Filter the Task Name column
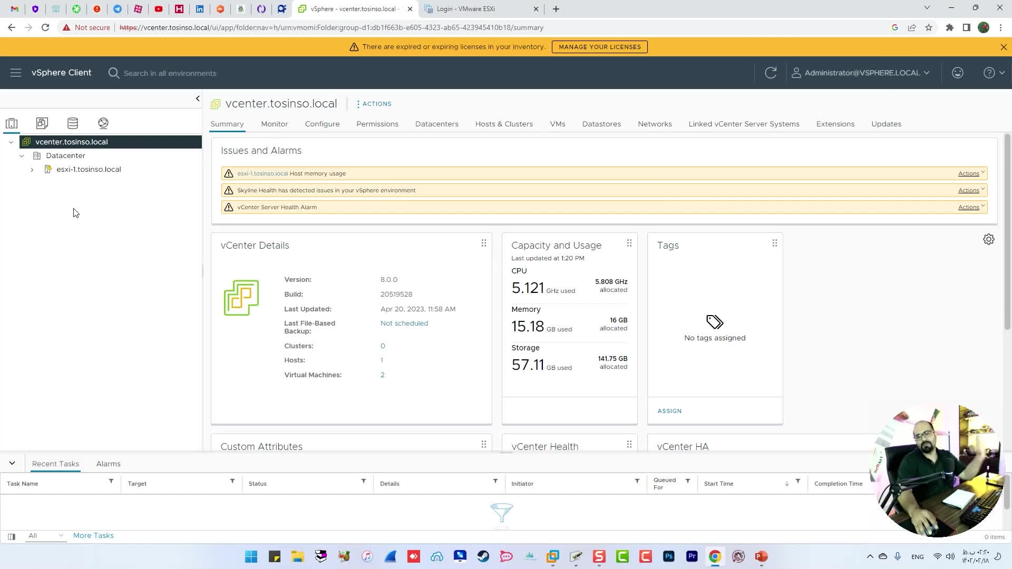The height and width of the screenshot is (569, 1012). (x=111, y=481)
